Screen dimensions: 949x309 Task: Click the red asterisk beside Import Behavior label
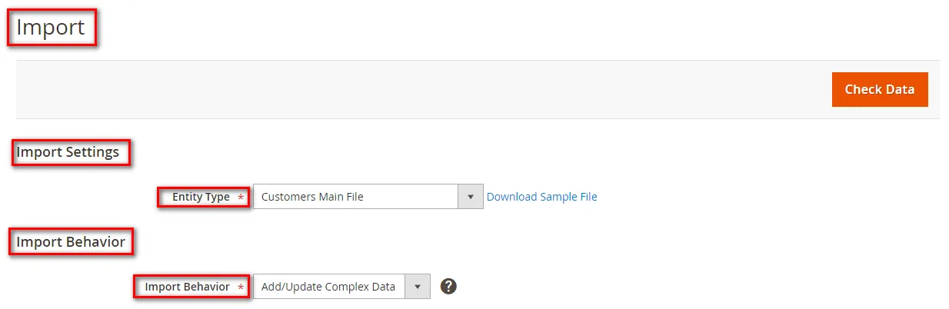click(x=241, y=287)
